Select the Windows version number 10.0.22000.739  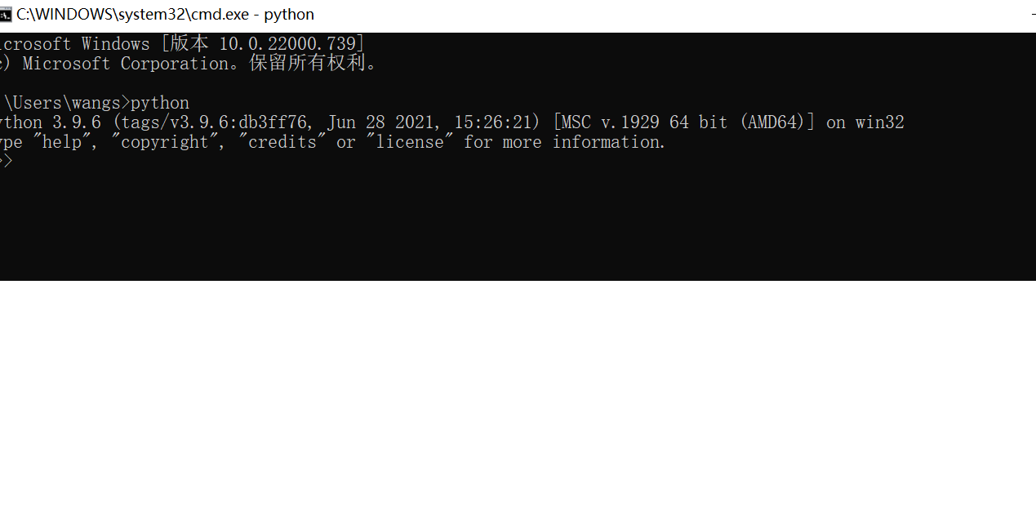(287, 44)
